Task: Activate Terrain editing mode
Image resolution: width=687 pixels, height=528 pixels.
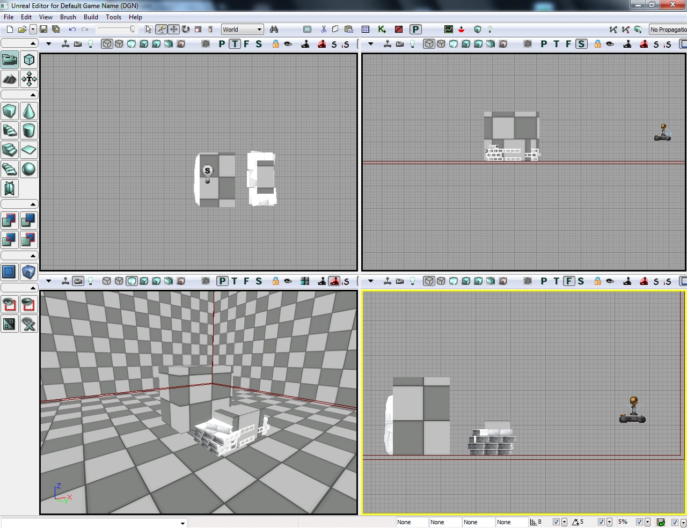Action: (10, 79)
